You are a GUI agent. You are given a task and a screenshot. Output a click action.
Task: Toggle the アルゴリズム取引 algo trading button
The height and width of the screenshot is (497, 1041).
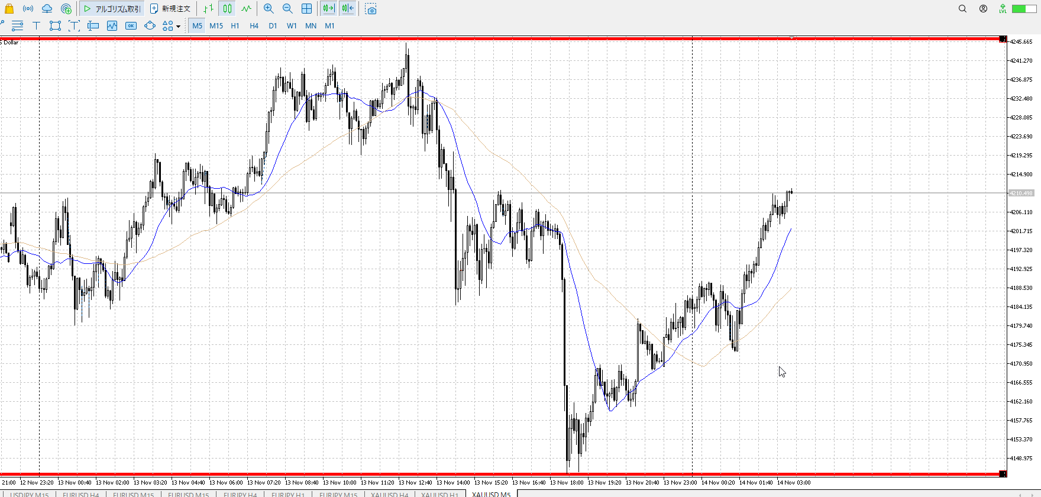[x=112, y=9]
